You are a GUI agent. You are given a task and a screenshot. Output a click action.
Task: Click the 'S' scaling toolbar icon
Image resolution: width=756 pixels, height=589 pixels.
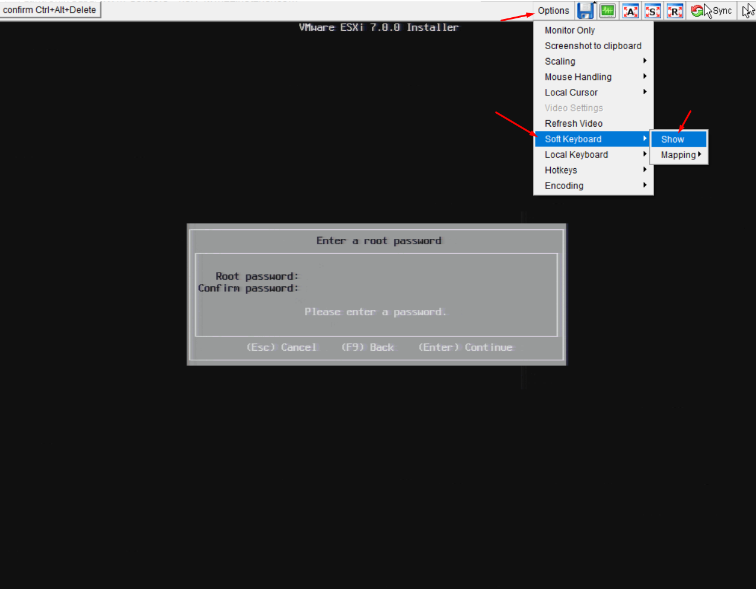click(x=653, y=11)
